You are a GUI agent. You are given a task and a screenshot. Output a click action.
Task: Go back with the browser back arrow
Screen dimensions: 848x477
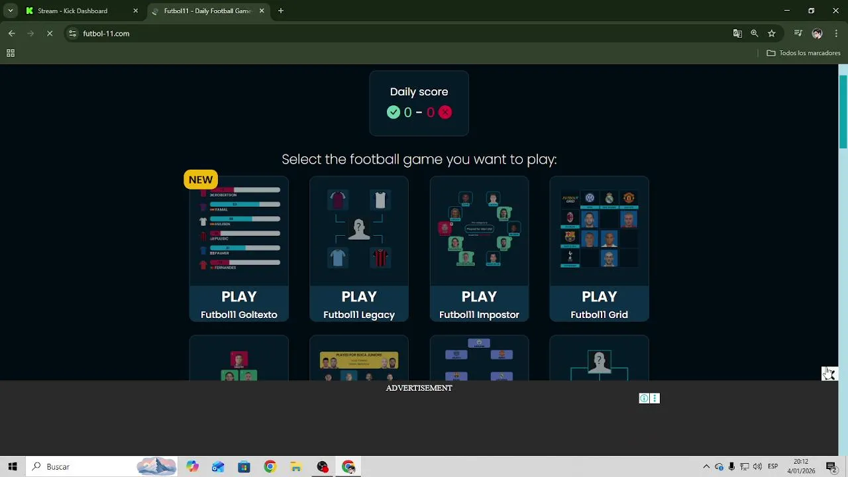coord(12,33)
